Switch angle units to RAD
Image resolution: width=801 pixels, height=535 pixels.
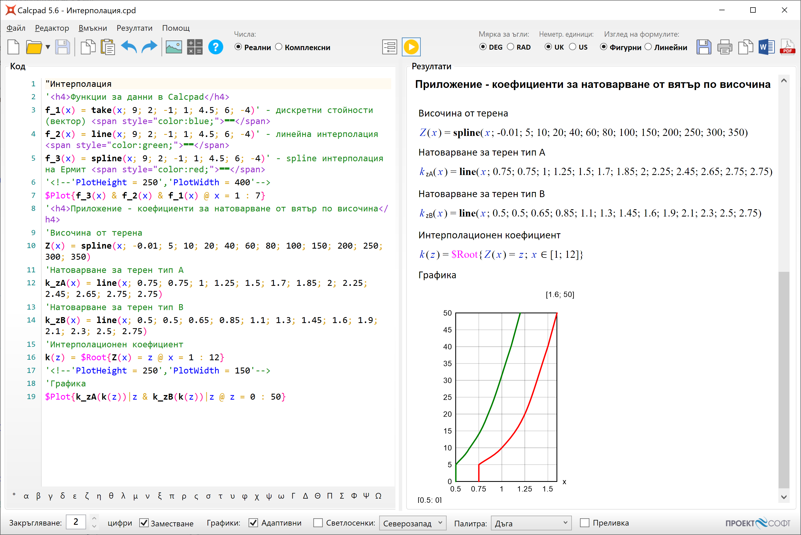(x=519, y=47)
